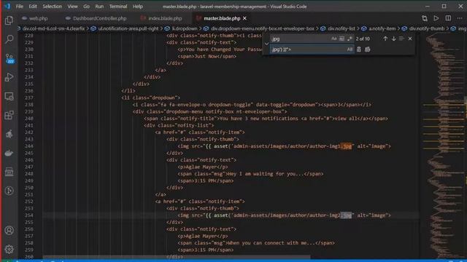Screen dimensions: 467x262
Task: Open the Docker whale view in the activity bar
Action: click(x=9, y=153)
